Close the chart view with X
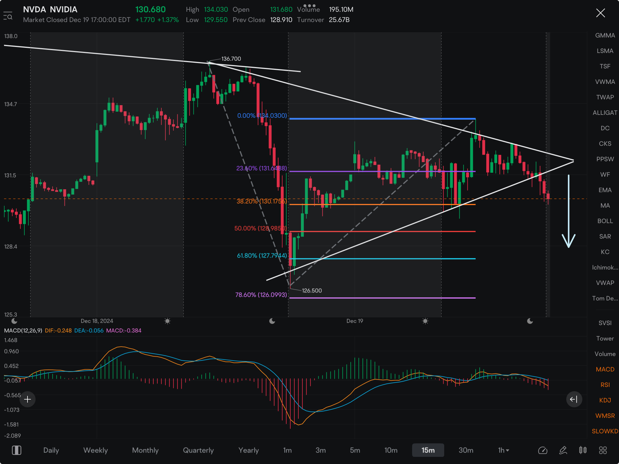 [600, 13]
